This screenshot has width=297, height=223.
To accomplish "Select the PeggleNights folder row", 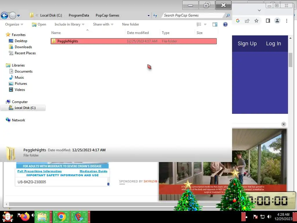I will coord(133,41).
